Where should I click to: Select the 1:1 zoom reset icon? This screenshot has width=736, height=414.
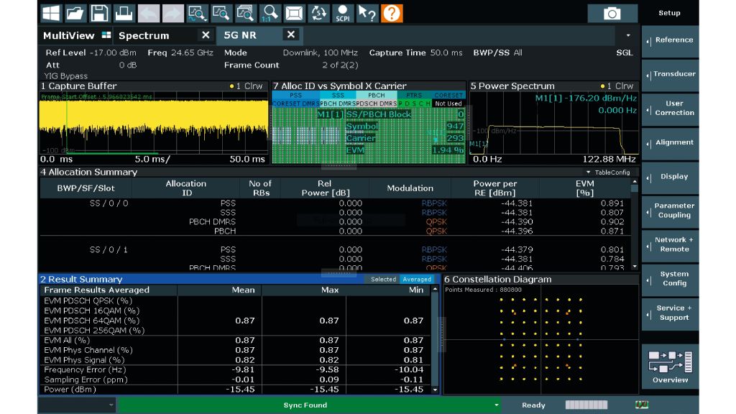point(270,13)
